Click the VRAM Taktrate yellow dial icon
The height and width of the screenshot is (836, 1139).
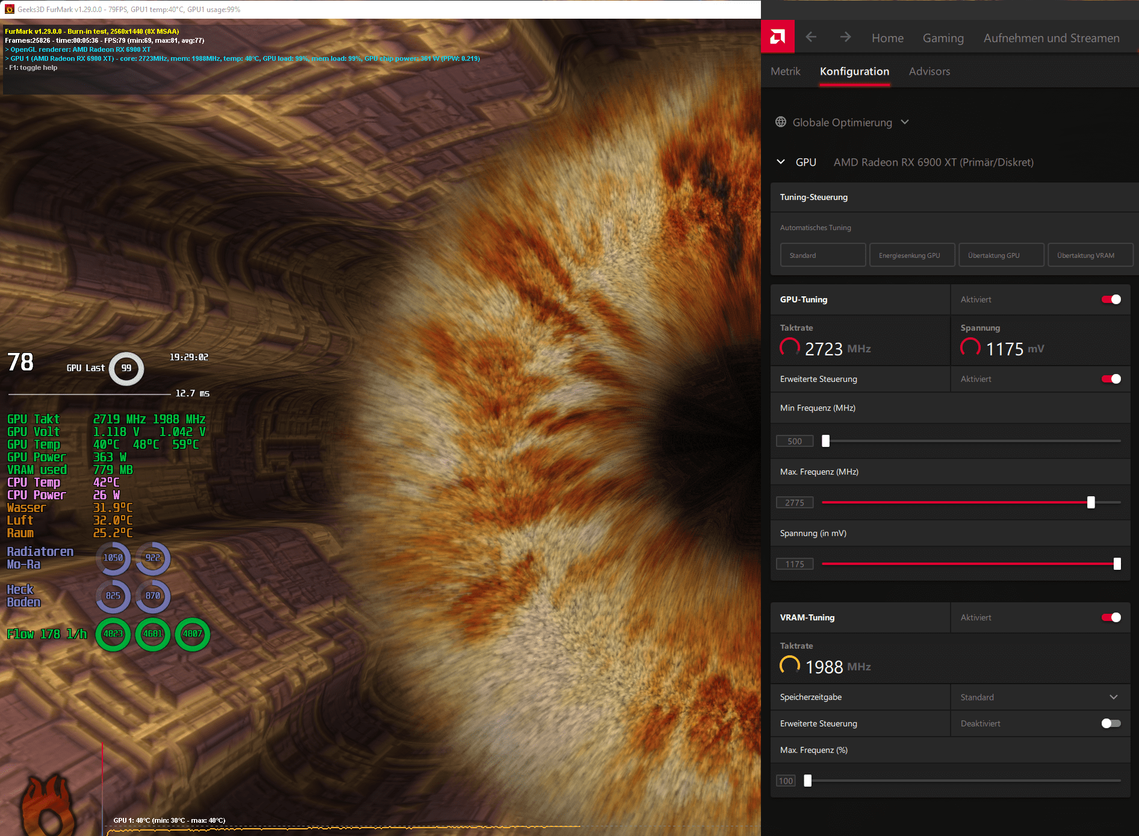790,666
